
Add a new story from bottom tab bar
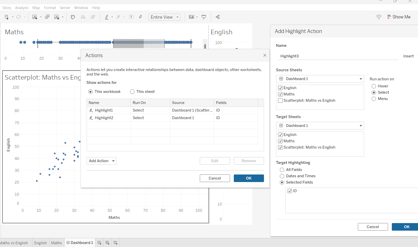[116, 243]
